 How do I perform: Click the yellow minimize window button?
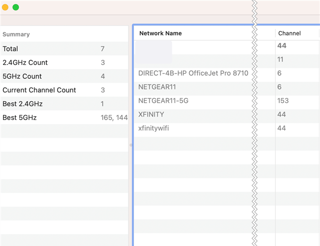tap(5, 7)
